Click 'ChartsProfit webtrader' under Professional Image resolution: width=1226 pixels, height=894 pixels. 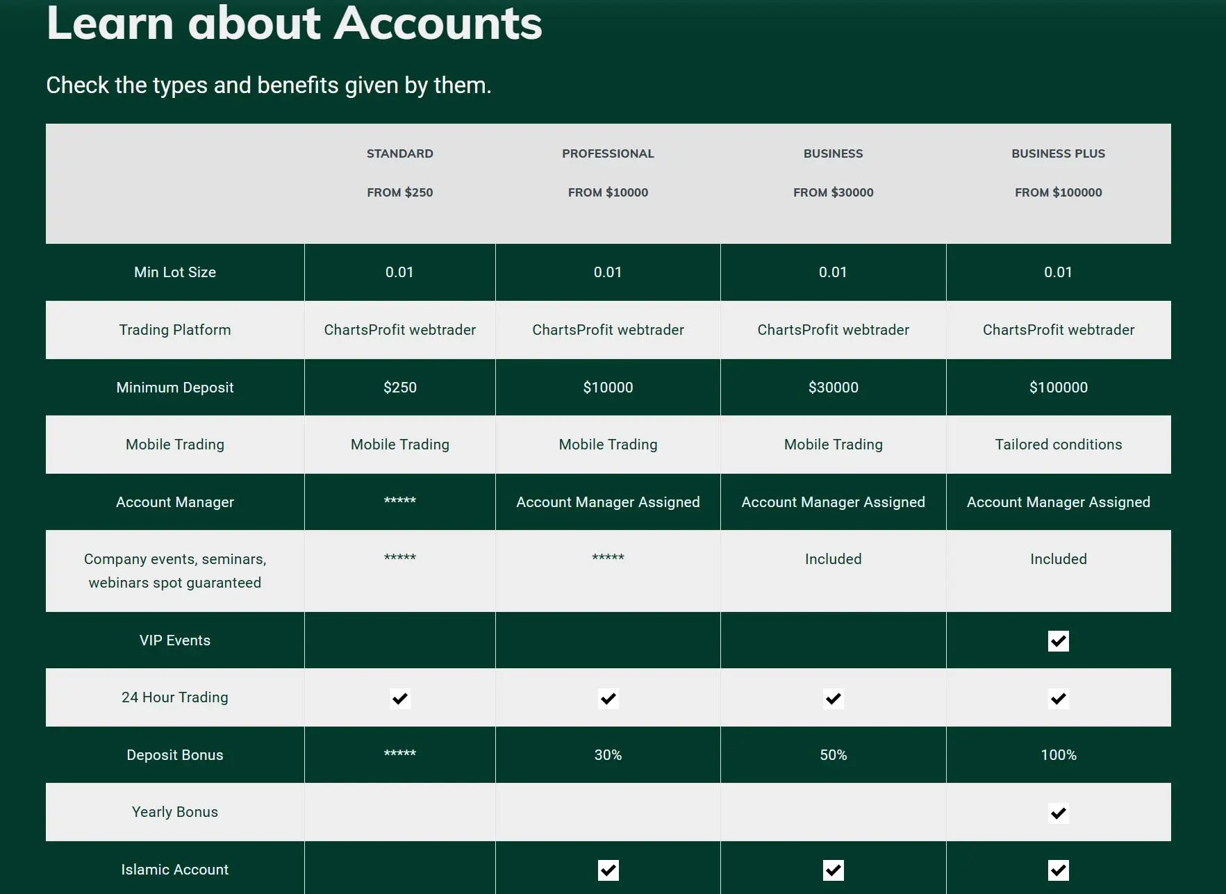pyautogui.click(x=608, y=330)
